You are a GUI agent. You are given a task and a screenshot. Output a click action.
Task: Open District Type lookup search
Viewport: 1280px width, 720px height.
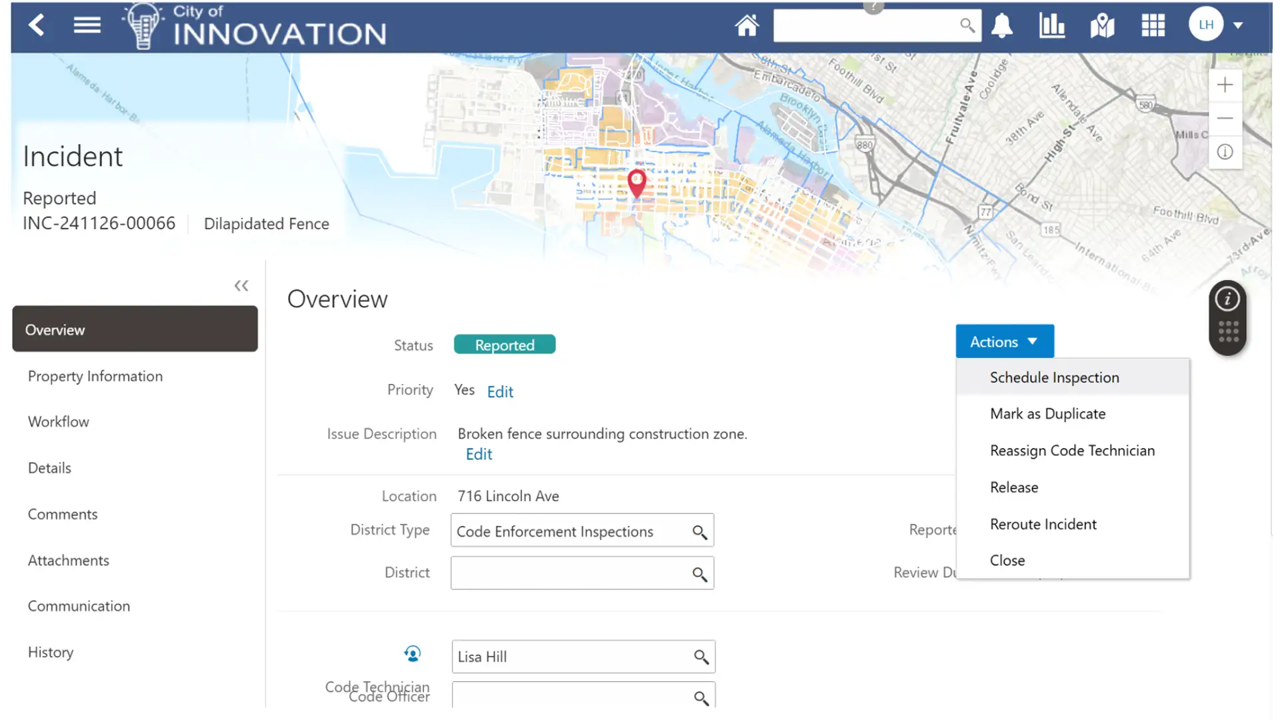(699, 532)
